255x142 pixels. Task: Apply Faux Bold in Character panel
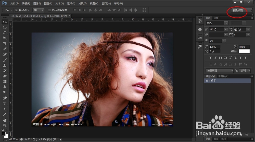tap(210, 58)
